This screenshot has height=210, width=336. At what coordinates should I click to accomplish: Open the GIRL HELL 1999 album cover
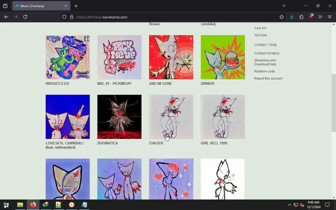[x=223, y=117]
